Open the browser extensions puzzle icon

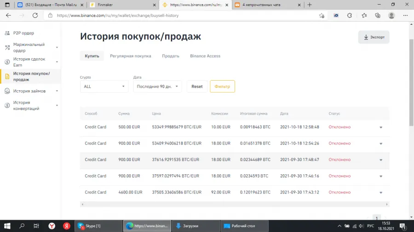(x=350, y=16)
